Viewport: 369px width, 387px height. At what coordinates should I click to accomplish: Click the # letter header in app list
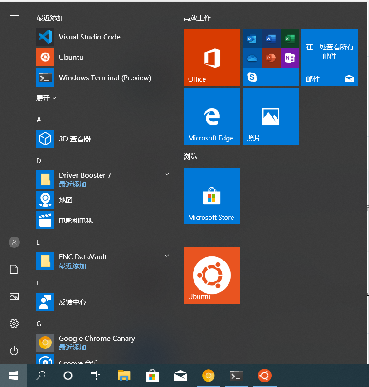pos(39,120)
